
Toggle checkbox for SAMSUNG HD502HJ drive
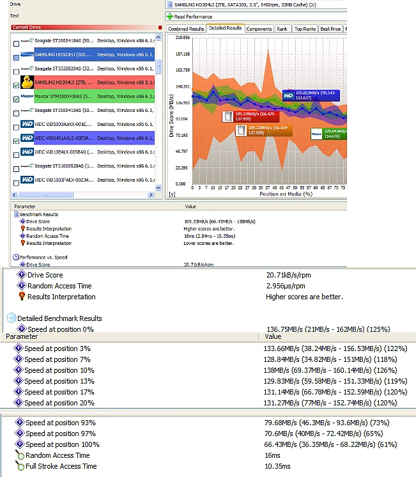[x=17, y=58]
